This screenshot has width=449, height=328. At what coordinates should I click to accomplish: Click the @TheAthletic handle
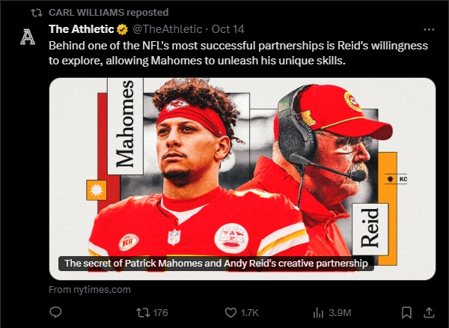[168, 29]
